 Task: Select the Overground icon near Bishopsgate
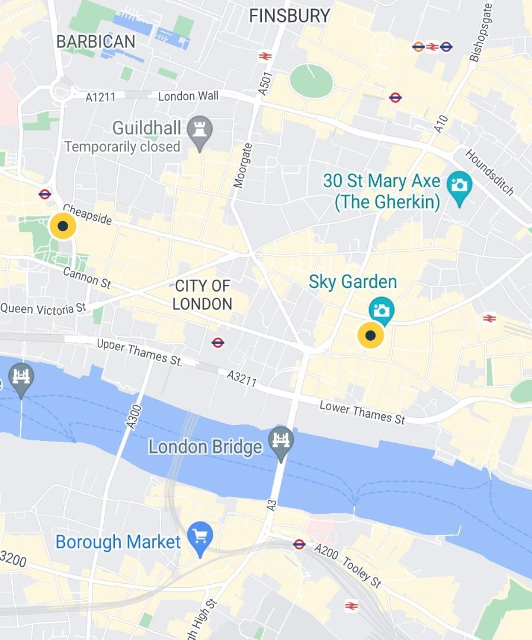click(x=419, y=47)
